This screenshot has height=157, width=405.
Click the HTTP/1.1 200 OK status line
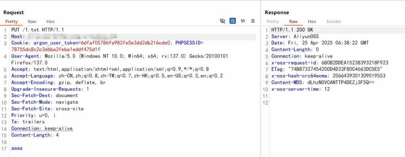tap(292, 30)
